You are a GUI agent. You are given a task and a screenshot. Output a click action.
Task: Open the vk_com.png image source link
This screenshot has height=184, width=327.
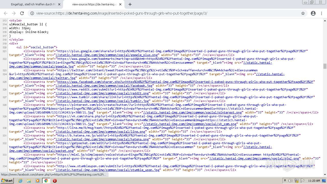[190, 124]
